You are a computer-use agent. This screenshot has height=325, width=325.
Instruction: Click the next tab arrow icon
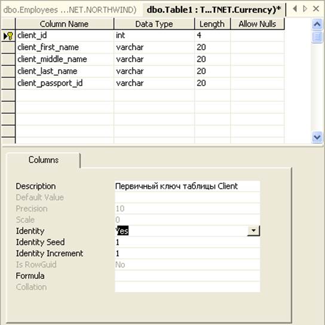[x=305, y=9]
